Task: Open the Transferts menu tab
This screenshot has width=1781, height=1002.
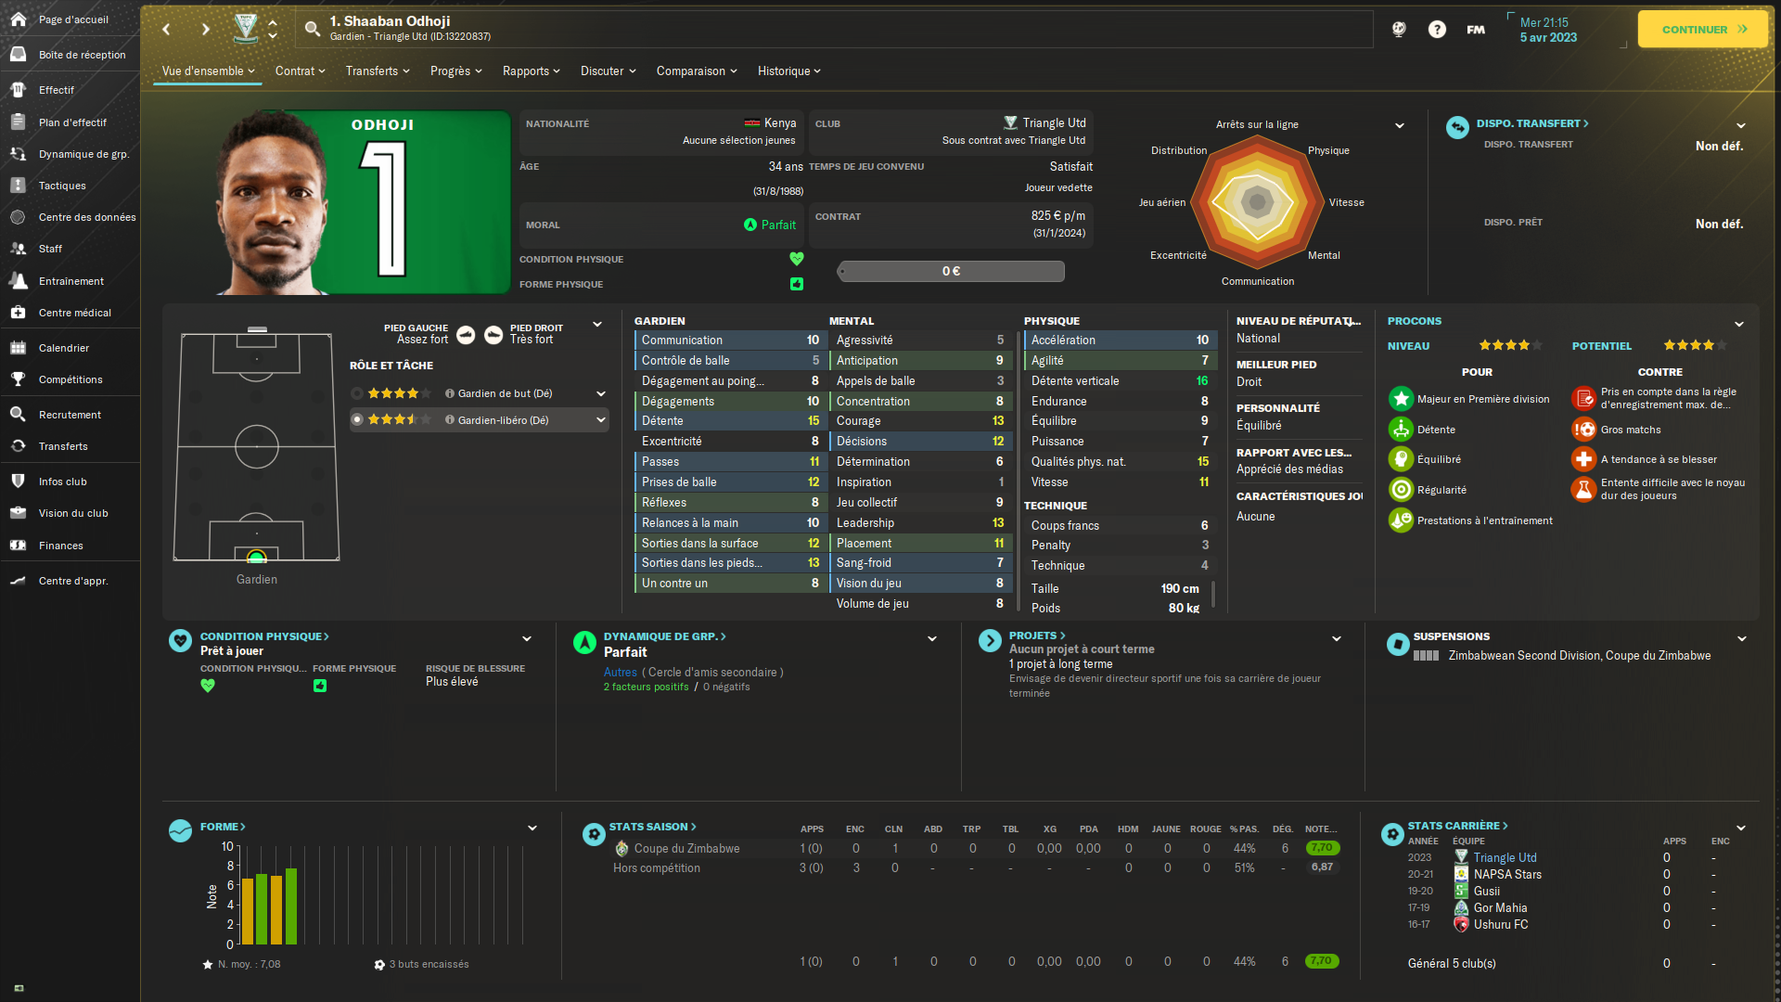Action: pos(378,71)
